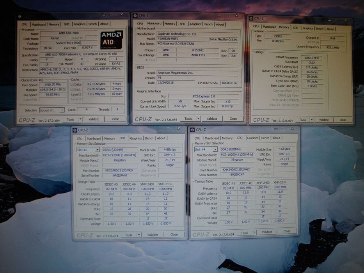Click Max Bandwidth PC3-19200K in Slot #4 window

click(x=237, y=154)
